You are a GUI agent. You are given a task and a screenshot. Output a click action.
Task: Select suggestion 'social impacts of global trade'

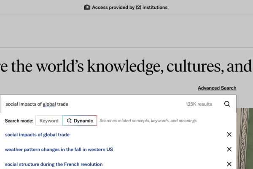[x=37, y=135]
